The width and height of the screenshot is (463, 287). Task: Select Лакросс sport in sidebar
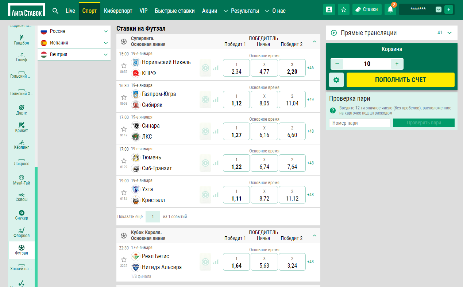22,162
